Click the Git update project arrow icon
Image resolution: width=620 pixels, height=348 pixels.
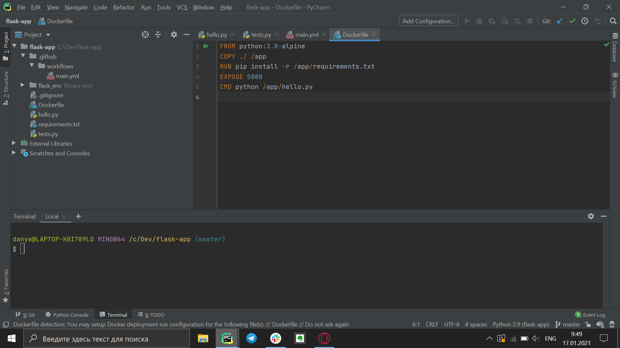click(x=560, y=21)
